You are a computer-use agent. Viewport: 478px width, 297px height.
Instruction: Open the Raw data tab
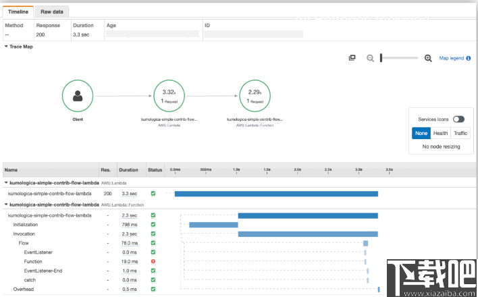click(52, 11)
